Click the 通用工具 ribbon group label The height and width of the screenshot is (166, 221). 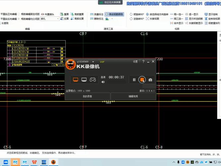click(108, 29)
